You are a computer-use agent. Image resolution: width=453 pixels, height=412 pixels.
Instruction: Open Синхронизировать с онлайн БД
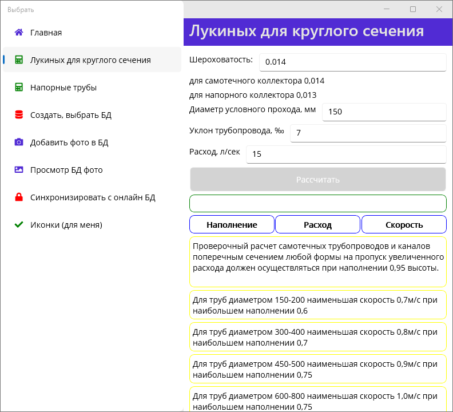(93, 197)
